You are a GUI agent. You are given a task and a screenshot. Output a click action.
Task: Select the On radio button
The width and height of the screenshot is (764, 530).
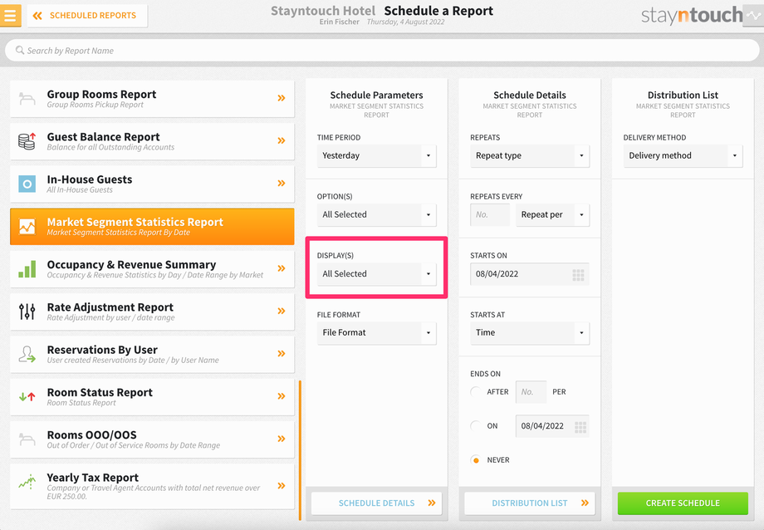coord(476,426)
